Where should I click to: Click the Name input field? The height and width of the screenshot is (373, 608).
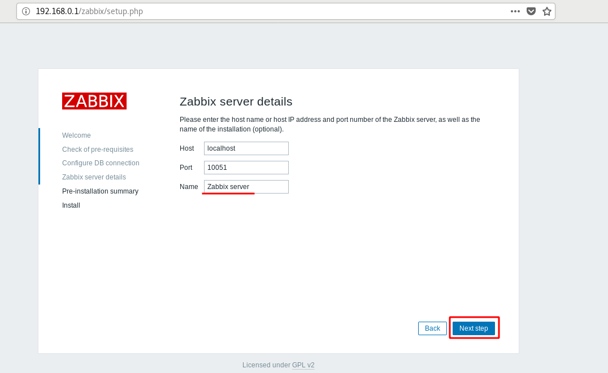pos(246,187)
